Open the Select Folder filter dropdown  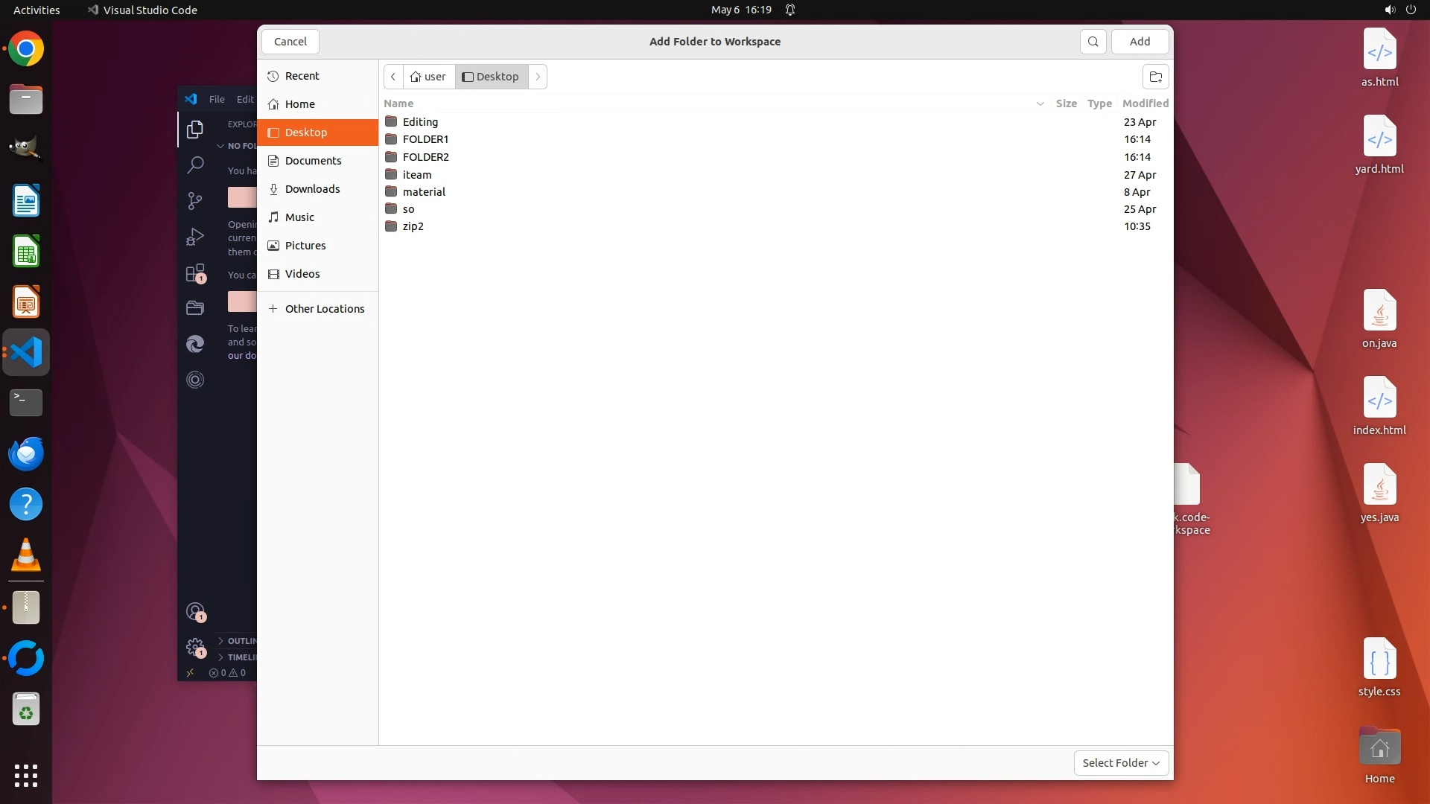tap(1120, 763)
